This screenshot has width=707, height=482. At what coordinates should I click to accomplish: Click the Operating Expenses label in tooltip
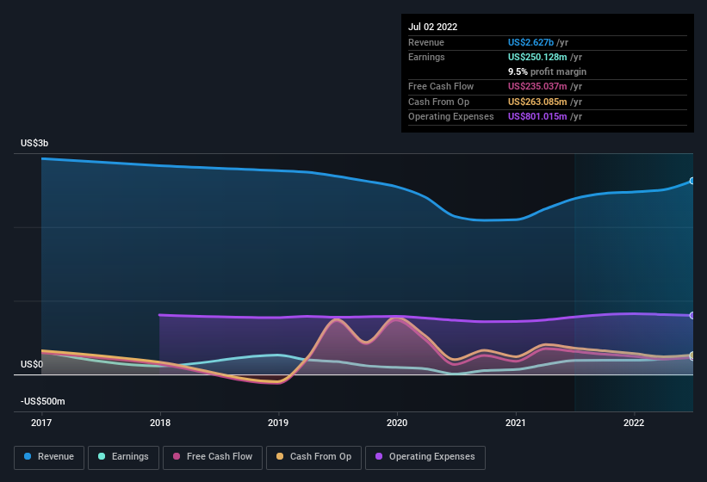pos(451,117)
